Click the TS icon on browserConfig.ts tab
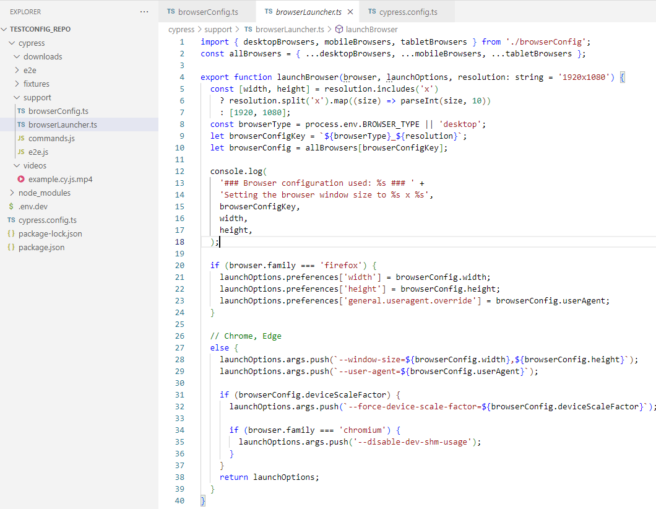The height and width of the screenshot is (509, 656). 171,12
